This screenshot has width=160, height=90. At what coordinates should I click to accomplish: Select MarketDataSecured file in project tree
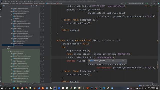click(x=21, y=45)
